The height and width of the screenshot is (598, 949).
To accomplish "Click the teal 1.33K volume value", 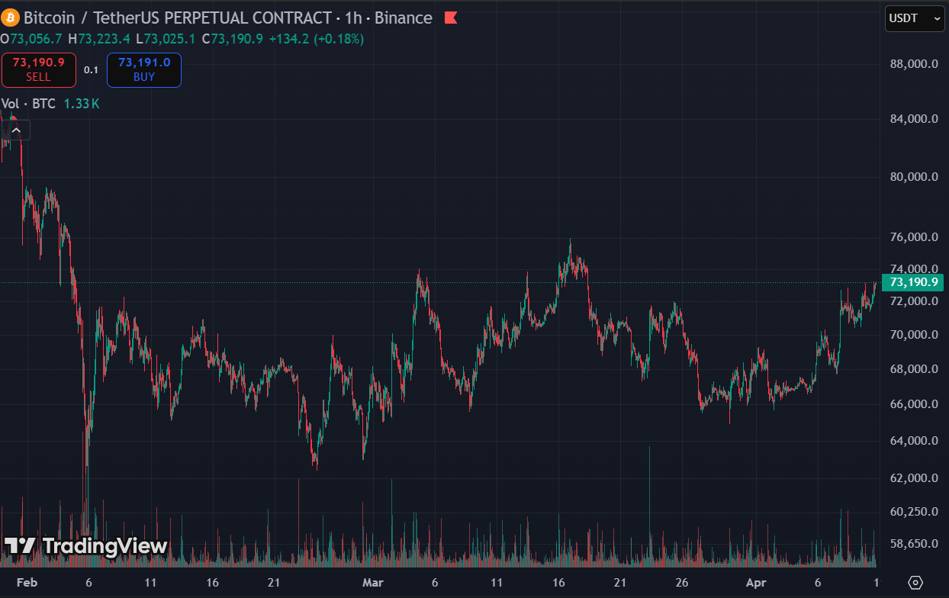I will pos(81,104).
